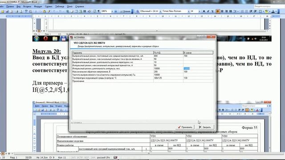Image resolution: width=285 pixels, height=160 pixels.
Task: Click the Undo arrow in Word toolbar
Action: 54,12
